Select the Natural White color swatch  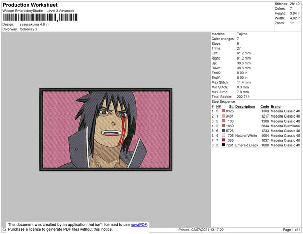(223, 135)
